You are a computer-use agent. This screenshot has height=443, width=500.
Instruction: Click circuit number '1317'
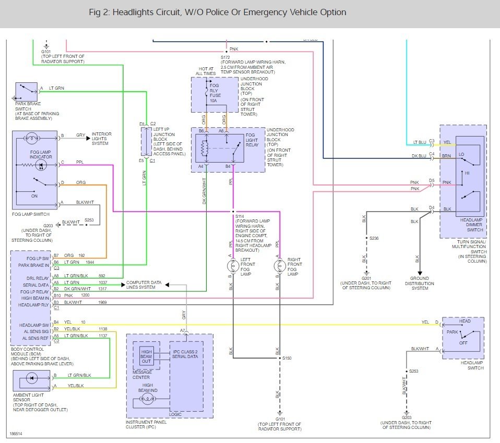[x=102, y=289]
